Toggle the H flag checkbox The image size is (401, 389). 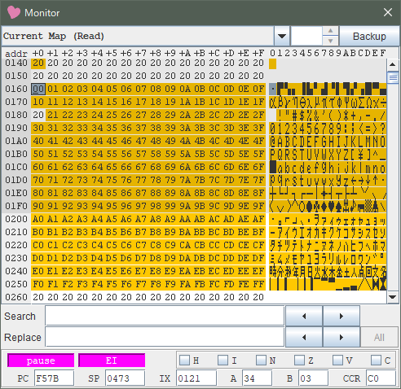coord(185,361)
